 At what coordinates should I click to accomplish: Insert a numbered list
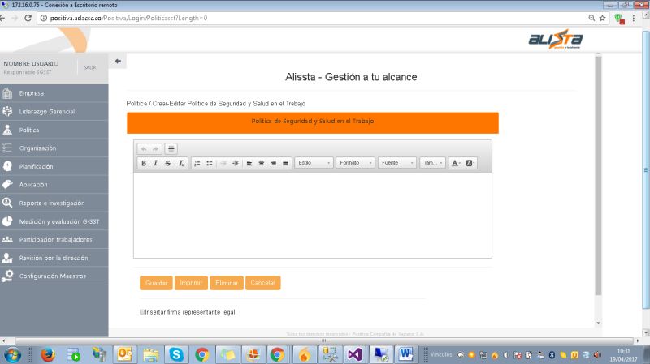197,163
